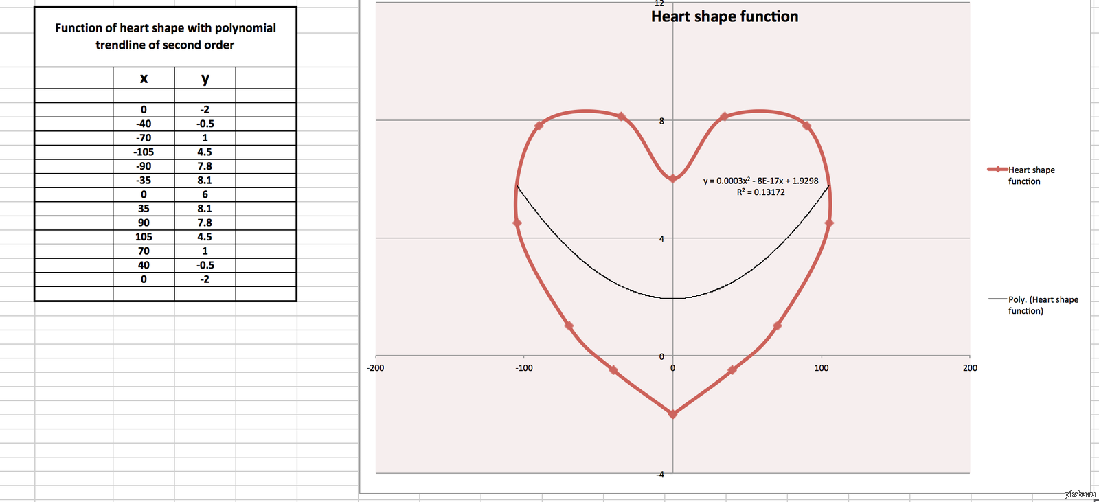
Task: Select the "x" column header cell
Action: tap(144, 78)
